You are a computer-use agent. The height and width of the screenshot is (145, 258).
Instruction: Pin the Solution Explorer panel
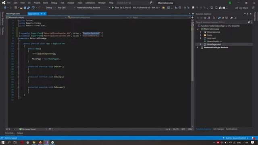[248, 14]
